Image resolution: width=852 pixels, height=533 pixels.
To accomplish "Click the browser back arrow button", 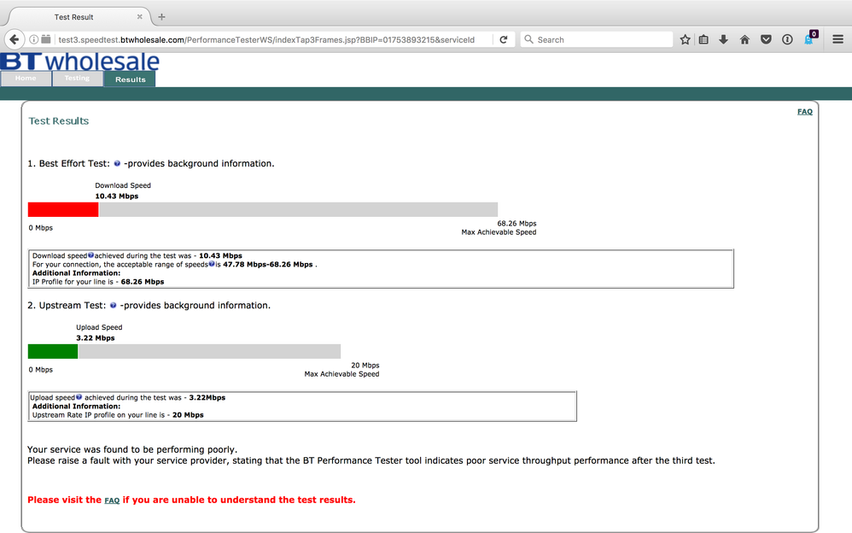I will click(x=15, y=39).
